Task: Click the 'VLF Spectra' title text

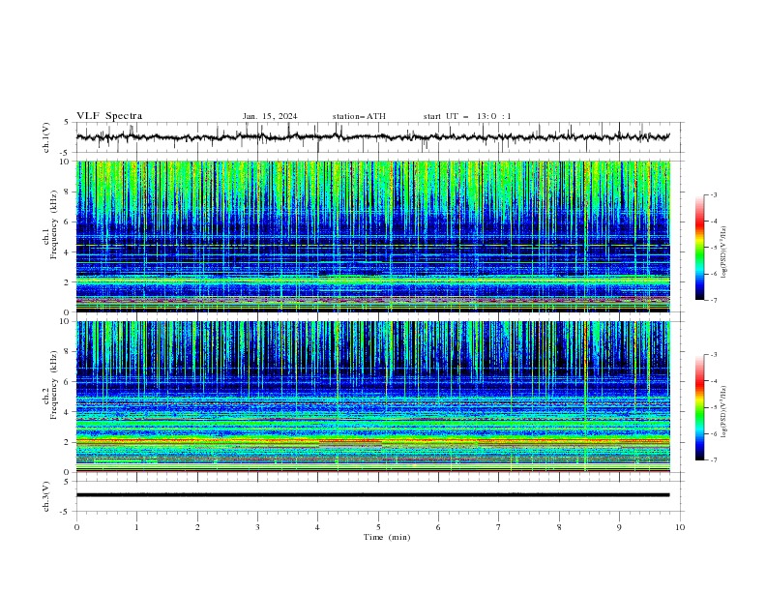Action: (109, 116)
